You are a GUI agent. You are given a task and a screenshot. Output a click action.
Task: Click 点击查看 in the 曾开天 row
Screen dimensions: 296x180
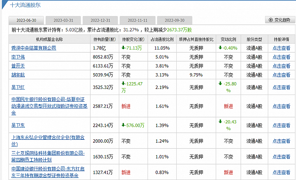click(281, 66)
